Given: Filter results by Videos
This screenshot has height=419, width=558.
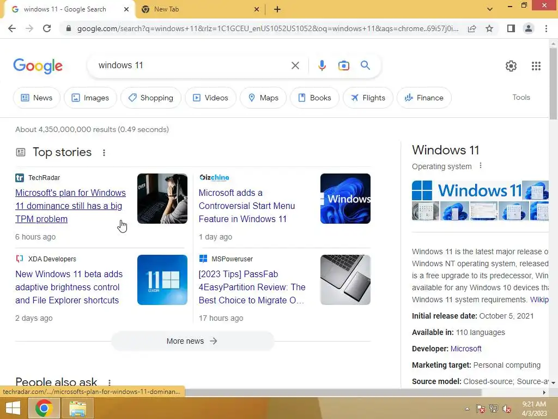Looking at the screenshot, I should tap(210, 98).
